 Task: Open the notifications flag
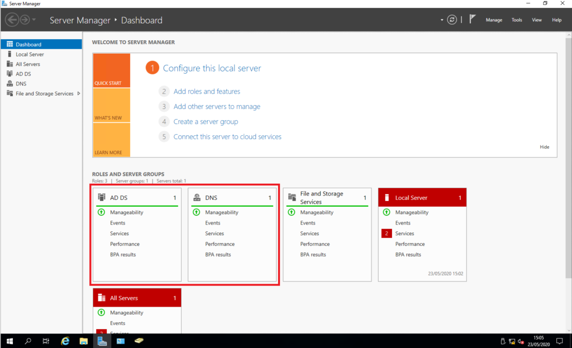pos(473,19)
